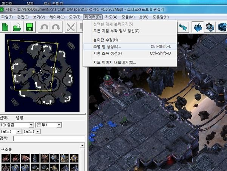Open the 도구(T) menu
The height and width of the screenshot is (171, 227).
(74, 17)
